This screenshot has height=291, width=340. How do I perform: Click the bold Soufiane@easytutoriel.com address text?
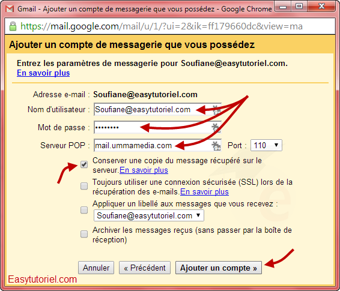pyautogui.click(x=145, y=95)
